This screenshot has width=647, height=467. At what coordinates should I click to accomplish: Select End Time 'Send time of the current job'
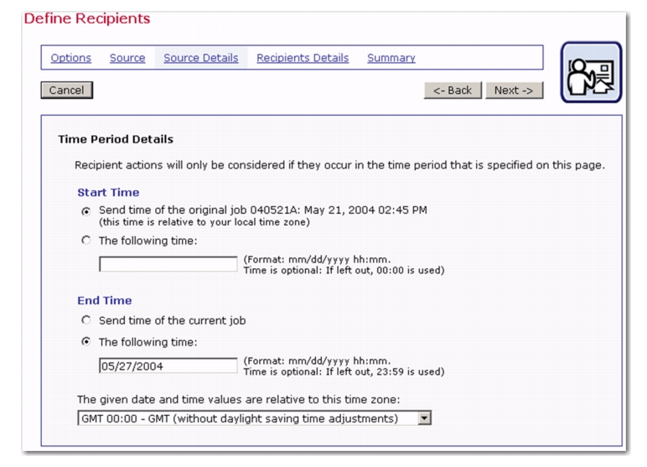click(85, 319)
